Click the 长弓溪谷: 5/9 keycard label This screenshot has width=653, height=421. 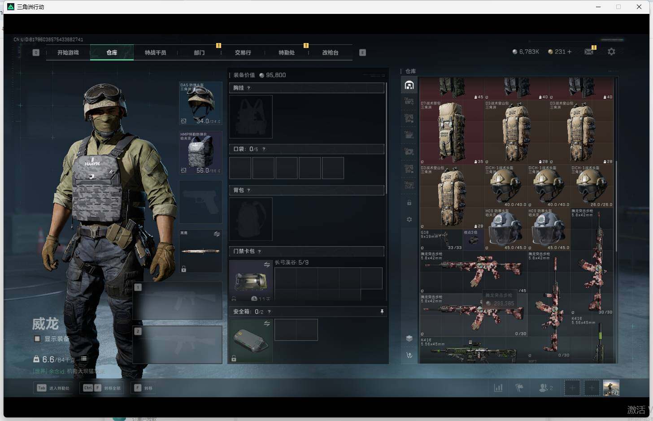click(x=292, y=262)
